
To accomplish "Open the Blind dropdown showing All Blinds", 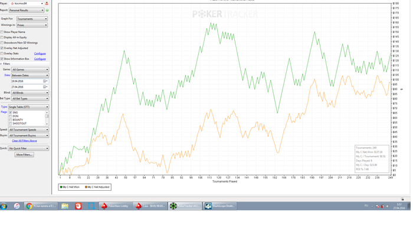I will coord(29,93).
